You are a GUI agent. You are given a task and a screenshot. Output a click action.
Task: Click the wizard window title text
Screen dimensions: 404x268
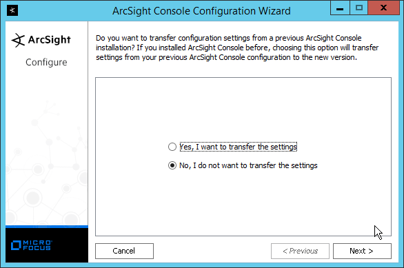[x=201, y=11]
